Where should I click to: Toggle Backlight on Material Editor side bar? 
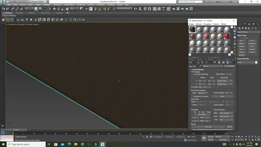point(235,31)
